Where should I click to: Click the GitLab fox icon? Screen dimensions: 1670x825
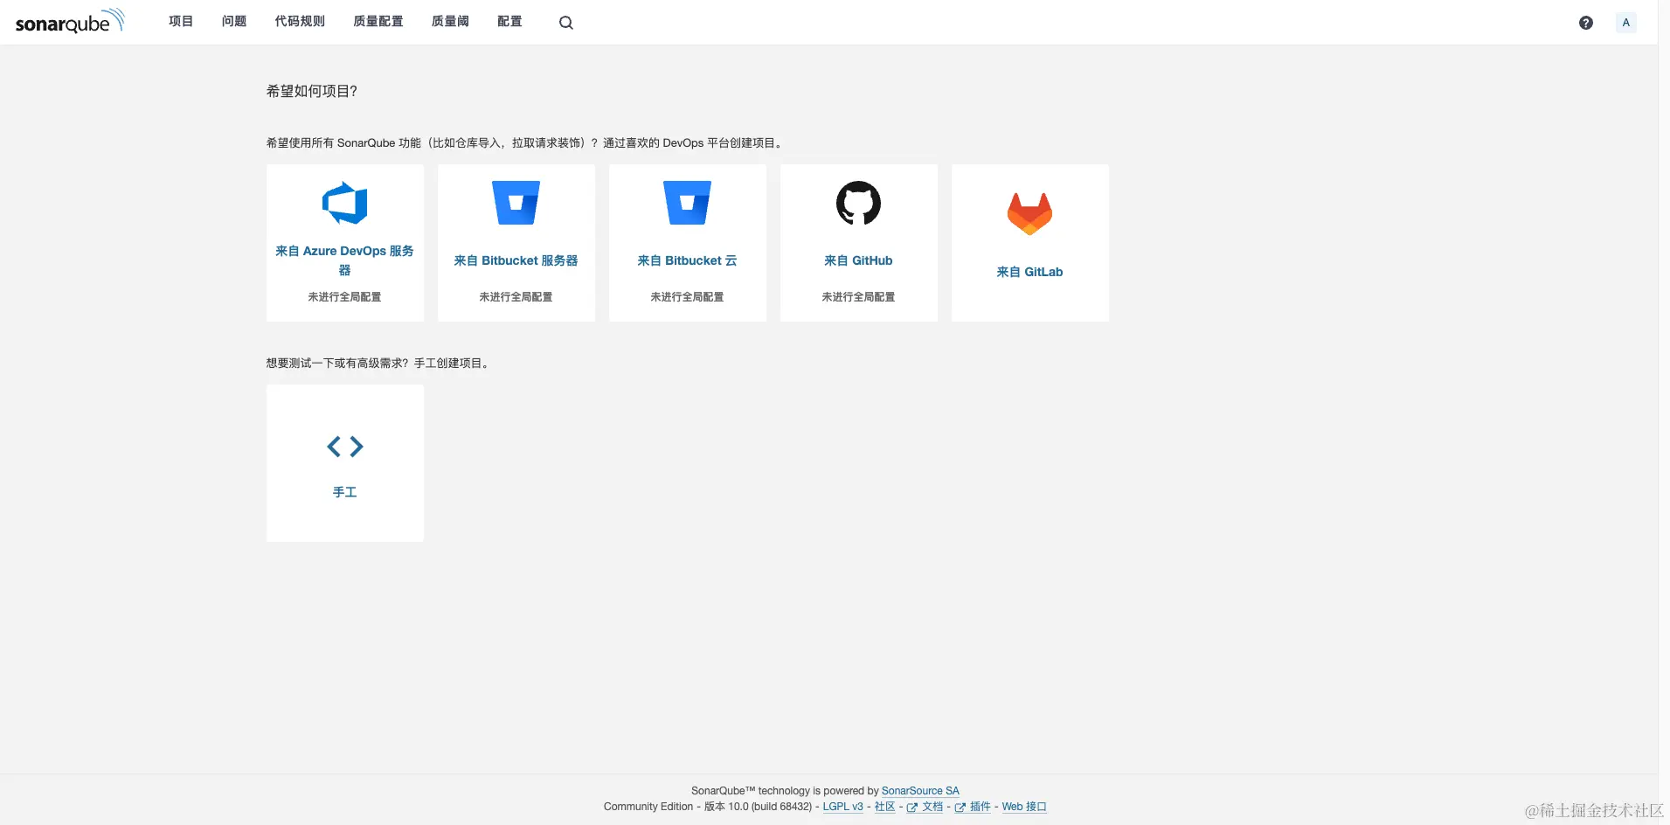1030,214
